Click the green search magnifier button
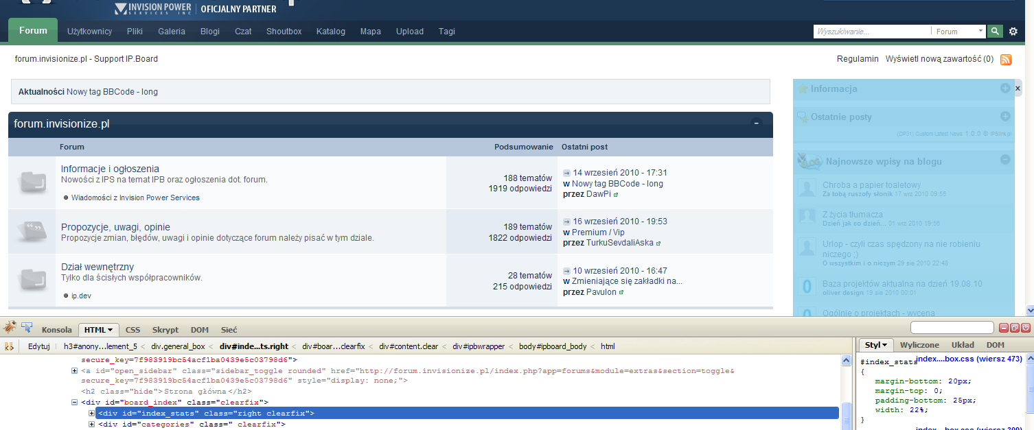 coord(995,32)
